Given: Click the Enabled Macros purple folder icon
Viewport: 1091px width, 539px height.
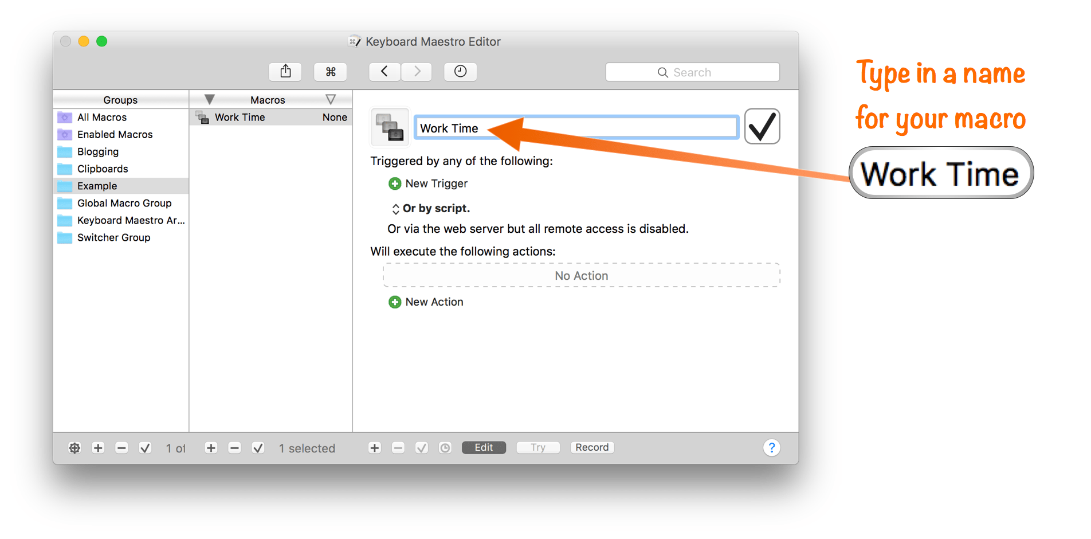Looking at the screenshot, I should 65,134.
